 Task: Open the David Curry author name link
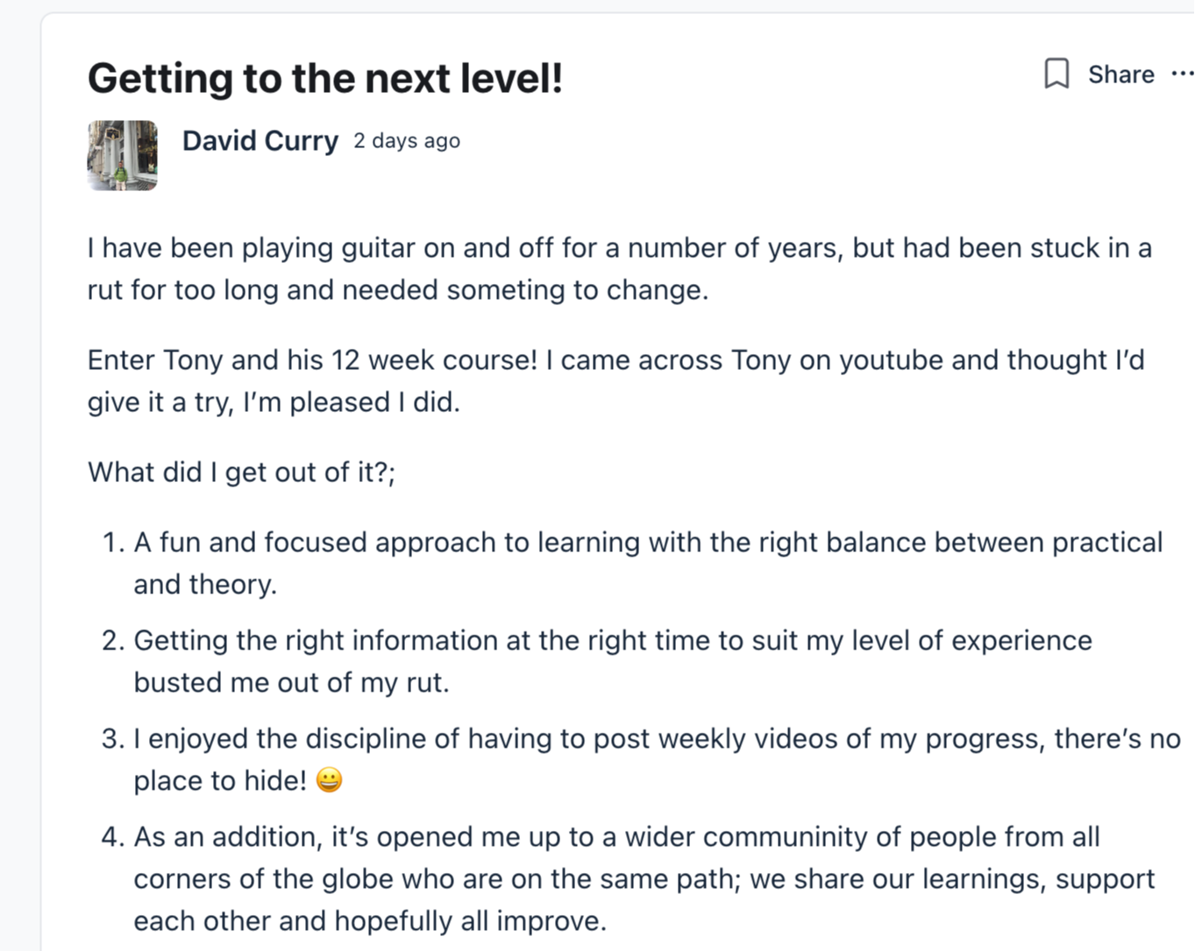260,141
